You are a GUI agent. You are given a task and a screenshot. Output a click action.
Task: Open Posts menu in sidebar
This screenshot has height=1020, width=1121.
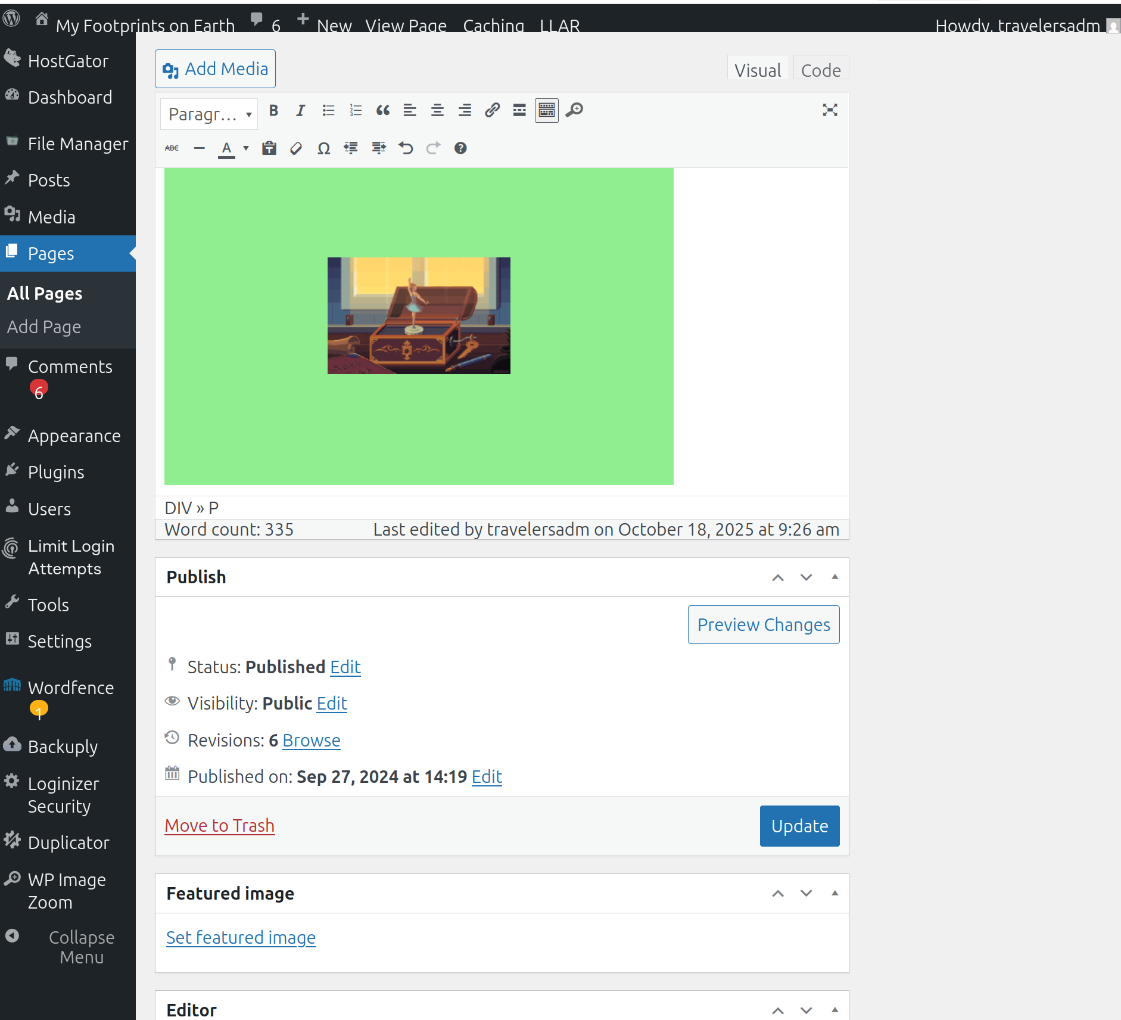[x=68, y=181]
